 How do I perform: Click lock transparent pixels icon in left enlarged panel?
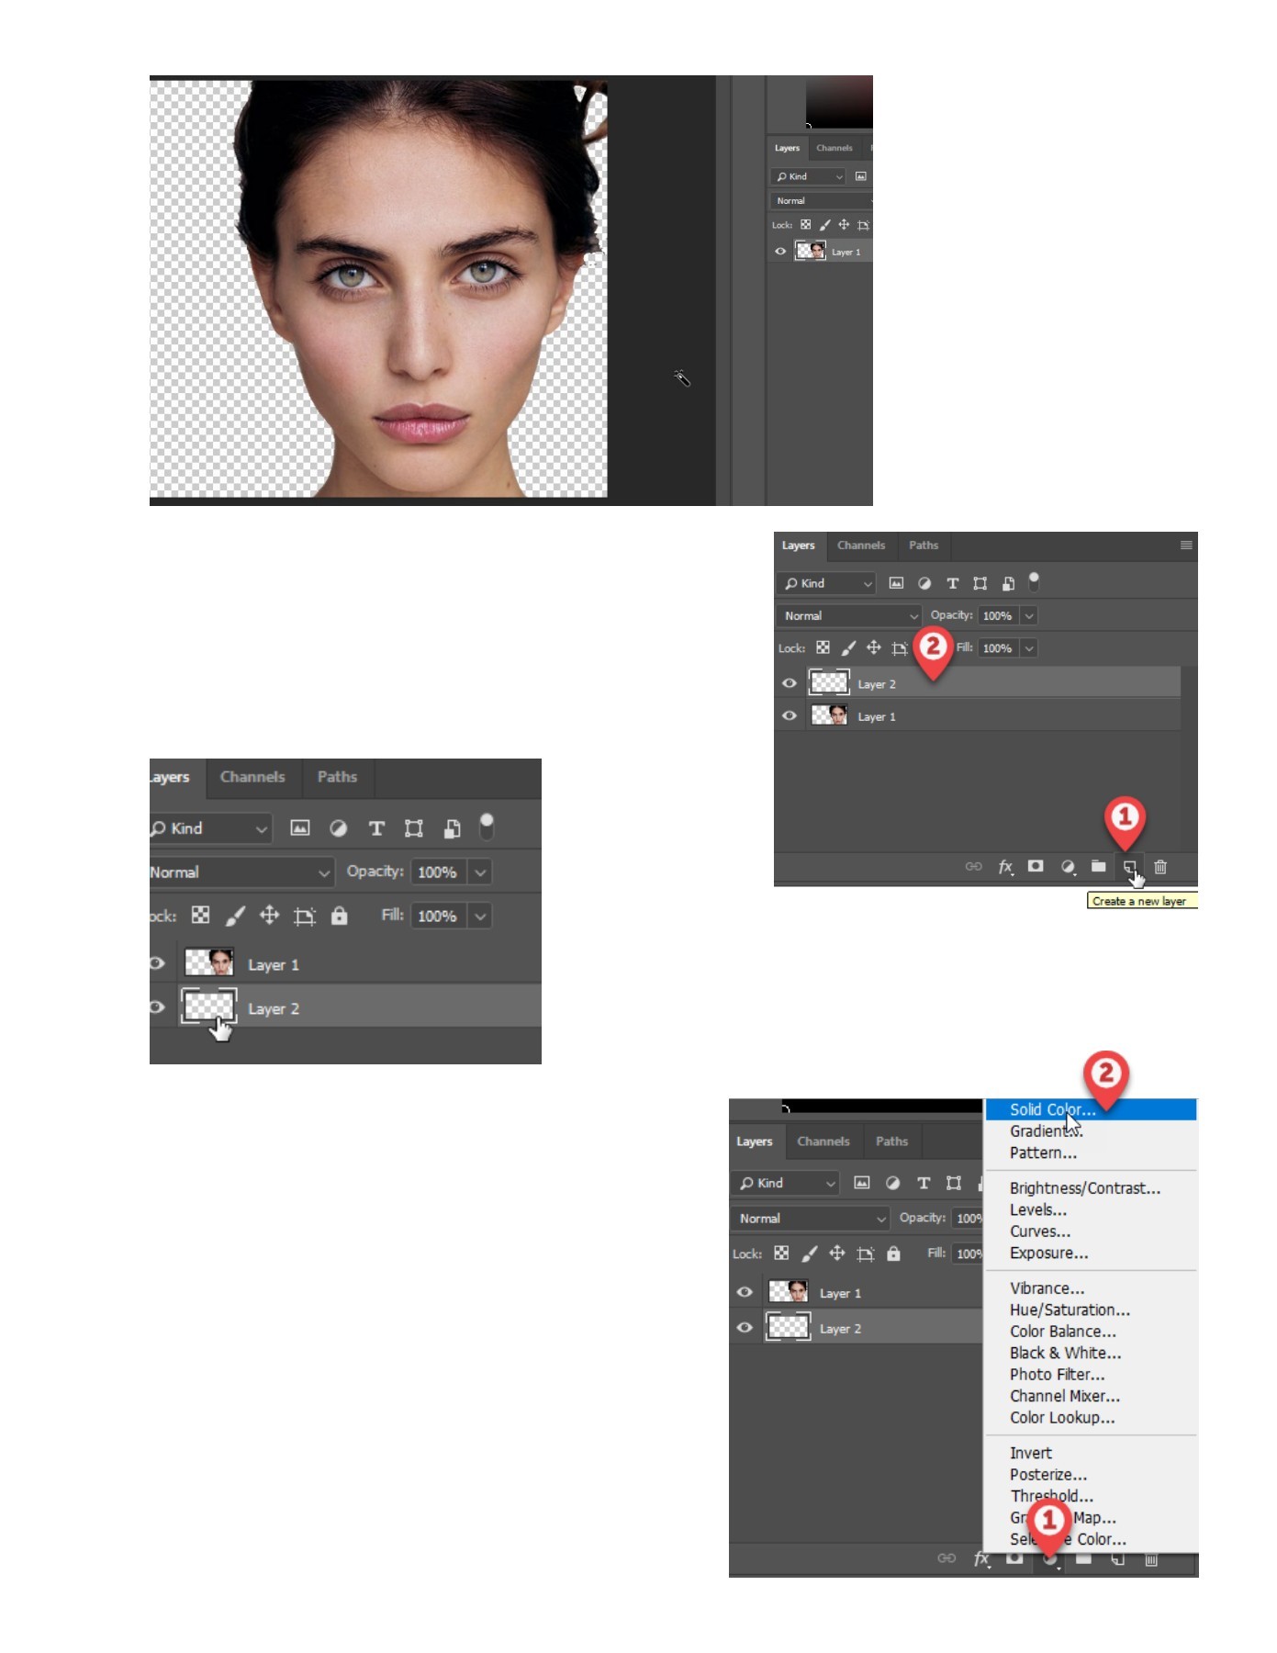[x=200, y=916]
